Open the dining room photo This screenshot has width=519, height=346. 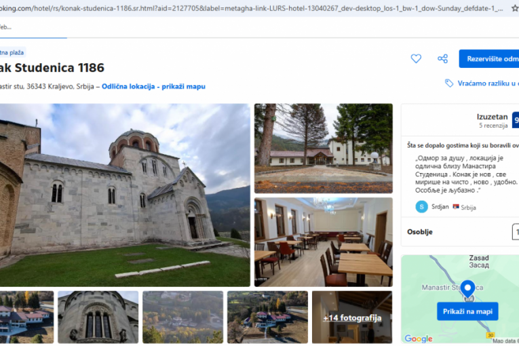point(323,242)
